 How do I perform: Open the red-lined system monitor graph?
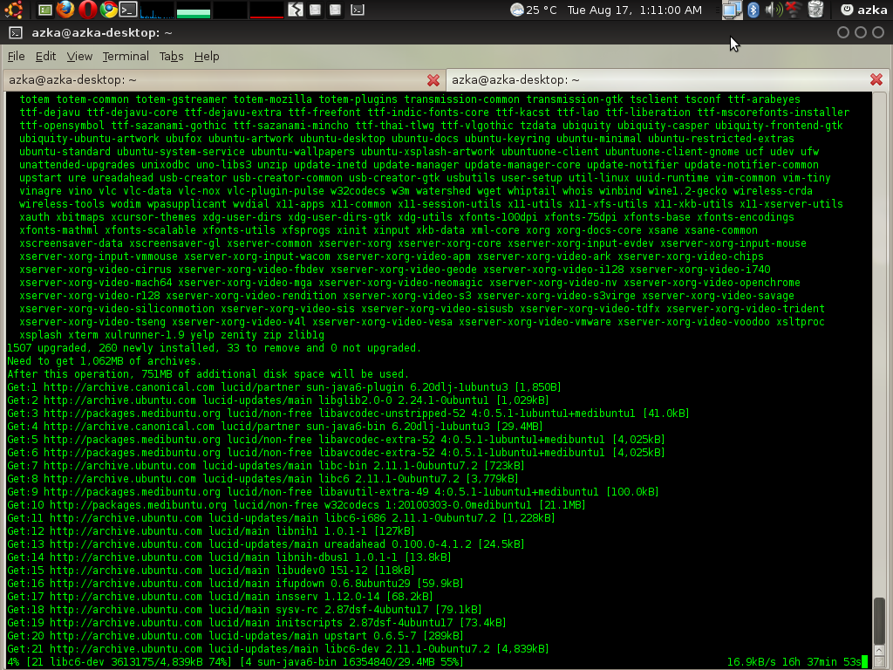click(267, 10)
